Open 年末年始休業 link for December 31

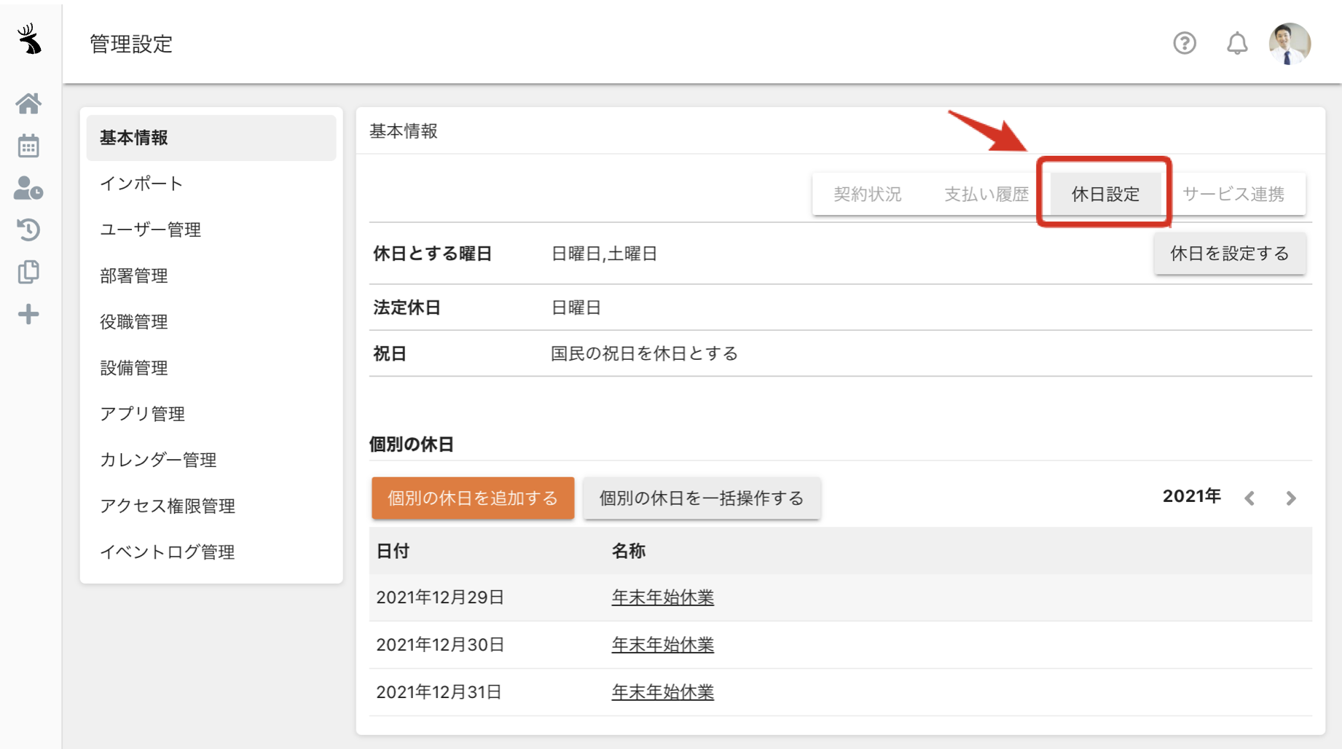pyautogui.click(x=662, y=692)
